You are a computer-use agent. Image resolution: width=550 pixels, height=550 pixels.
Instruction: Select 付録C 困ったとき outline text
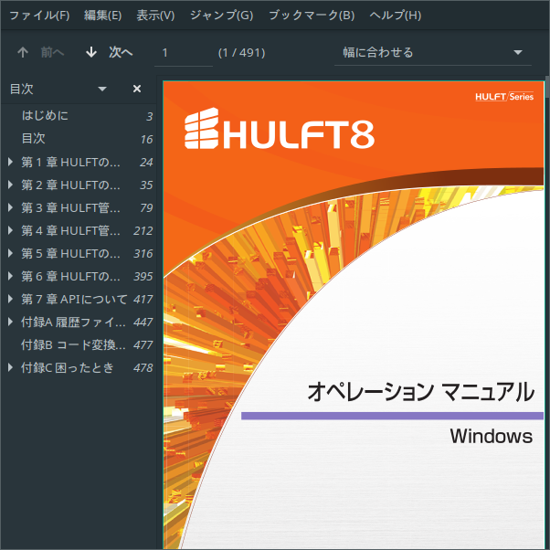[68, 367]
